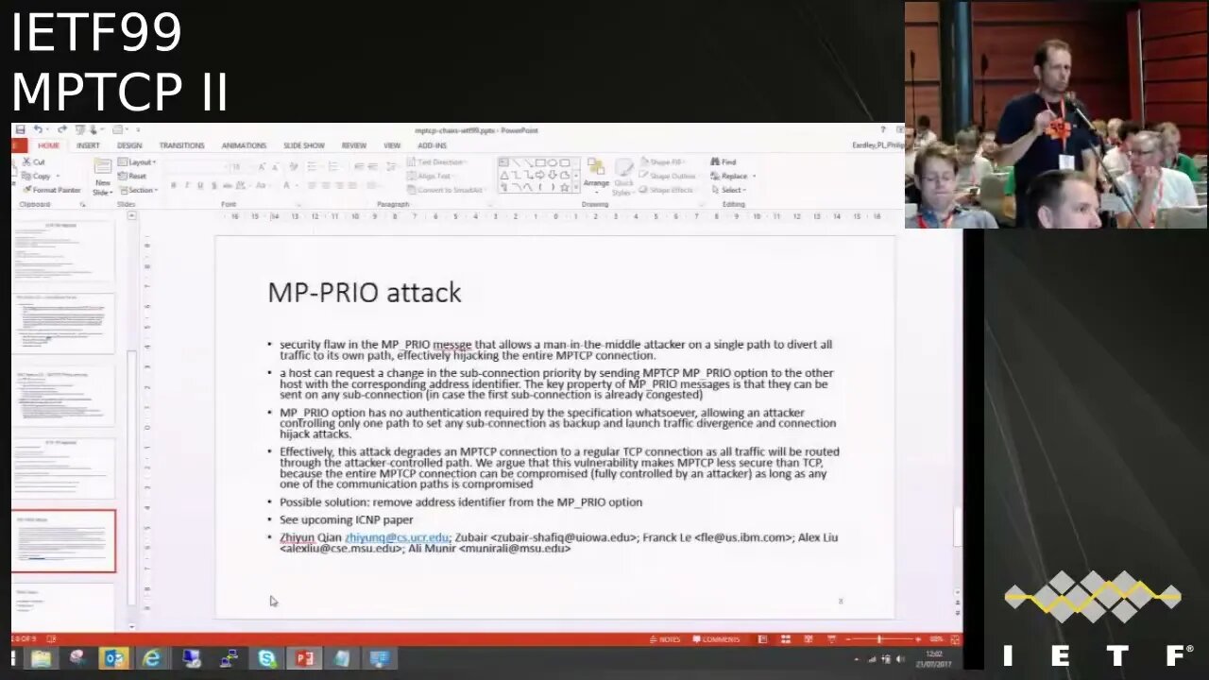1209x680 pixels.
Task: Open Outlook from the taskbar
Action: (x=114, y=658)
